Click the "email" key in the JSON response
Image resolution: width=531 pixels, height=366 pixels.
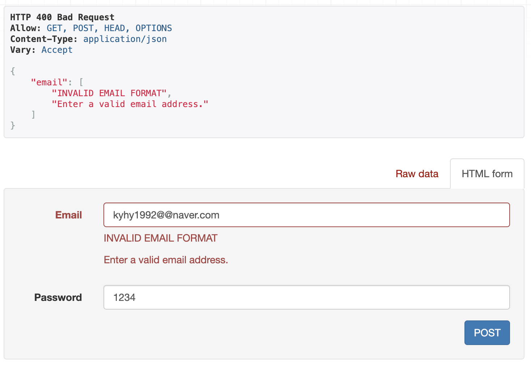coord(49,82)
